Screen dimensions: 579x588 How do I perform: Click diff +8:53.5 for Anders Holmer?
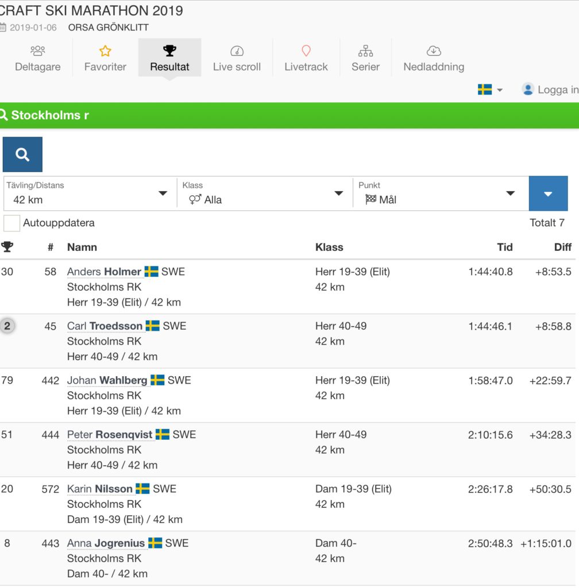[553, 272]
